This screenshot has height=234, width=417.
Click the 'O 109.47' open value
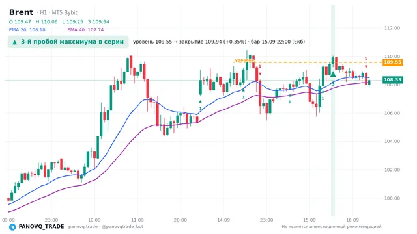pyautogui.click(x=20, y=22)
